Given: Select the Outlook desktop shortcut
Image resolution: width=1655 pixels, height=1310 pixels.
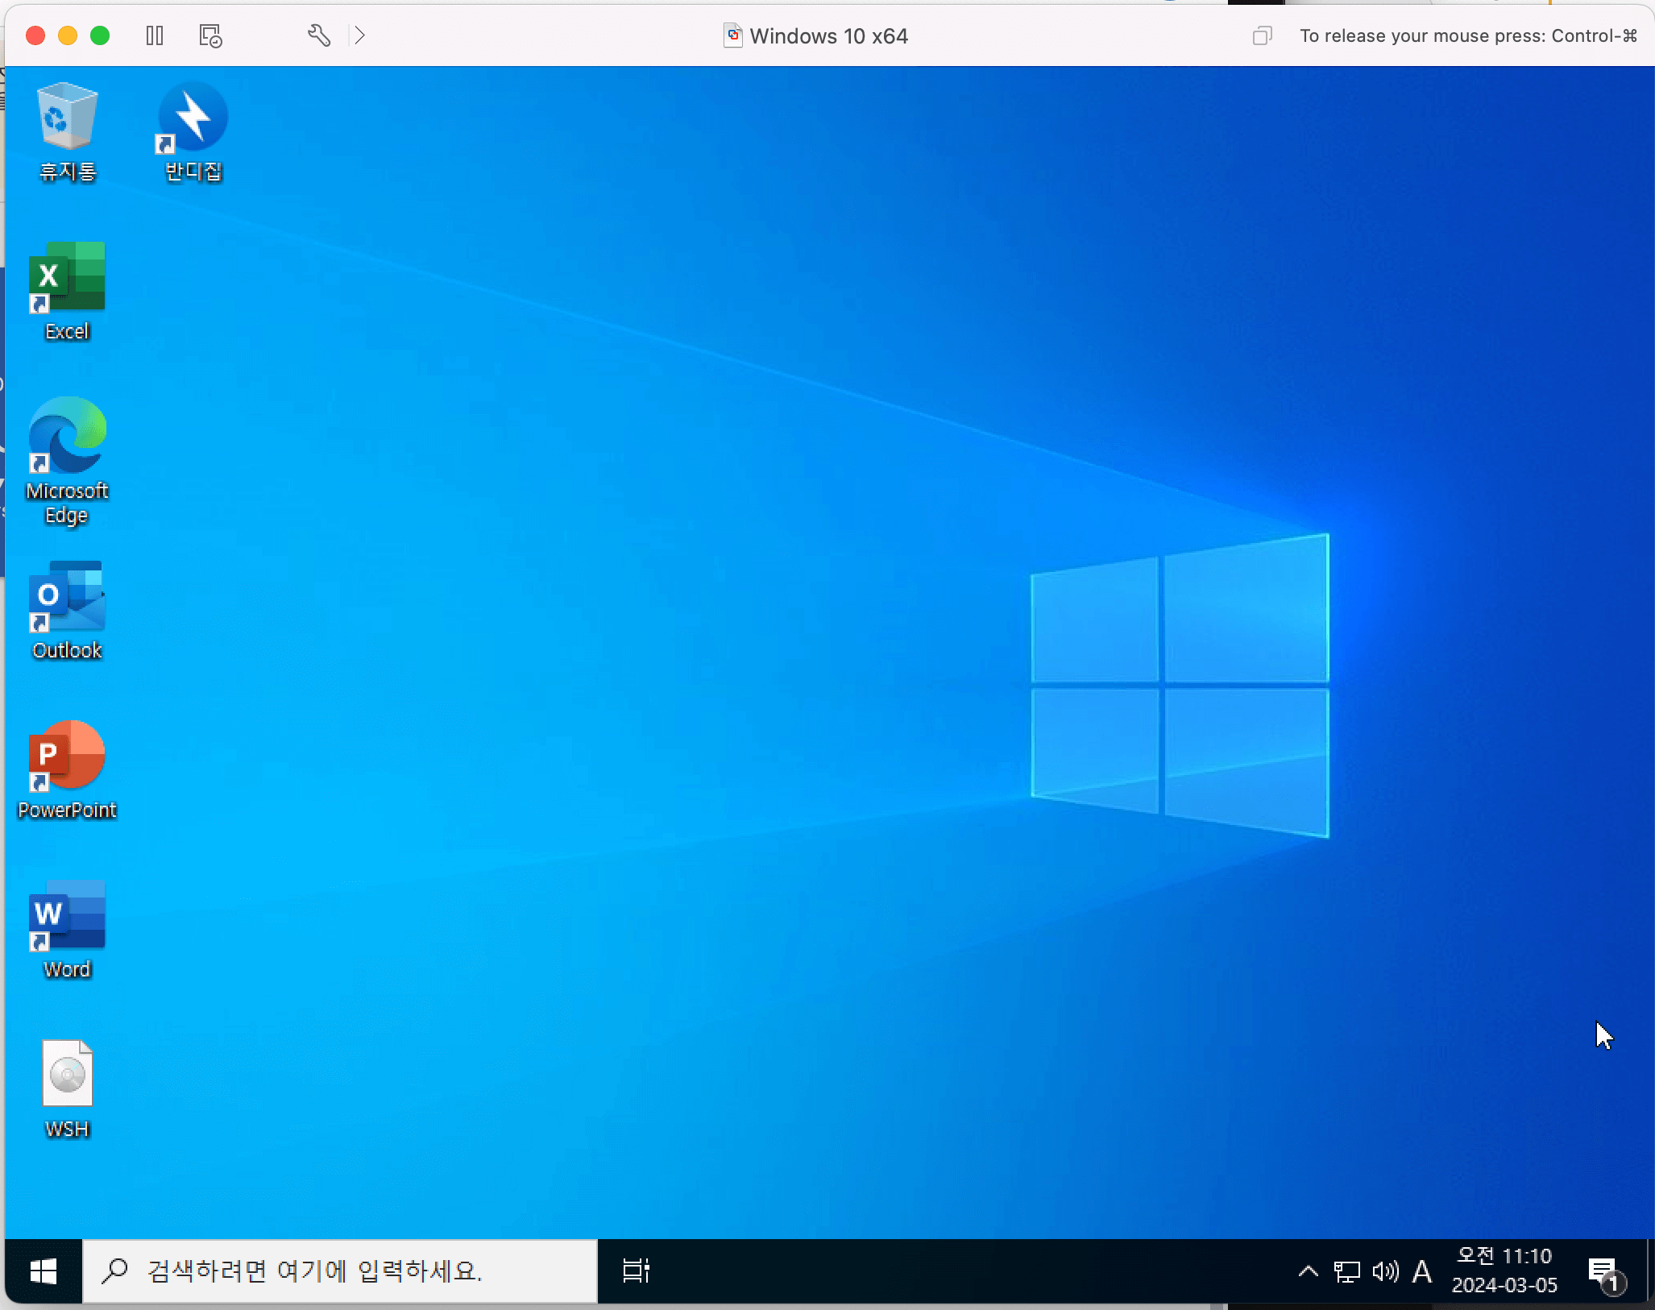Looking at the screenshot, I should click(67, 611).
